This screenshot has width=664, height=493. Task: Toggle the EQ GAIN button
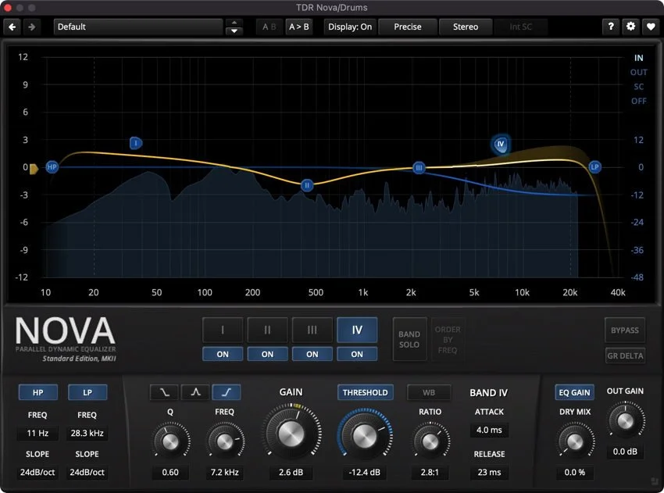pyautogui.click(x=574, y=392)
